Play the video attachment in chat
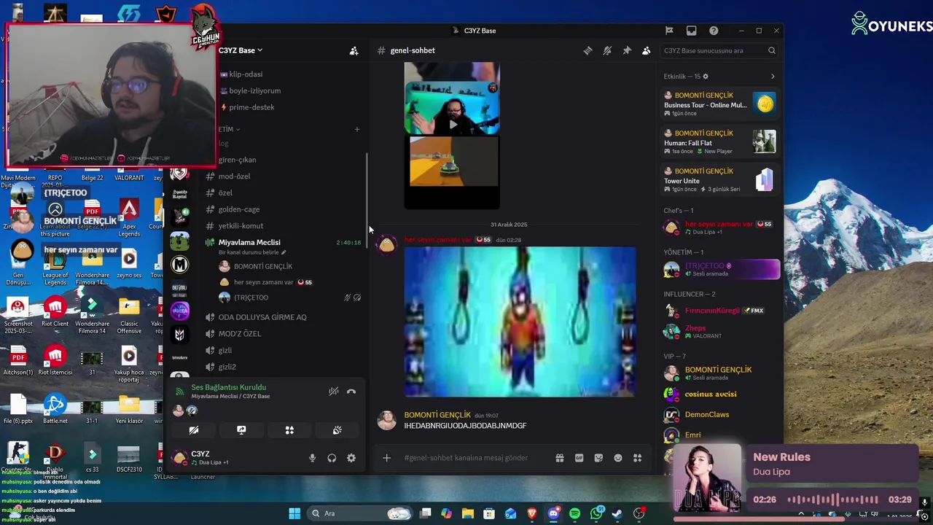 tap(452, 124)
